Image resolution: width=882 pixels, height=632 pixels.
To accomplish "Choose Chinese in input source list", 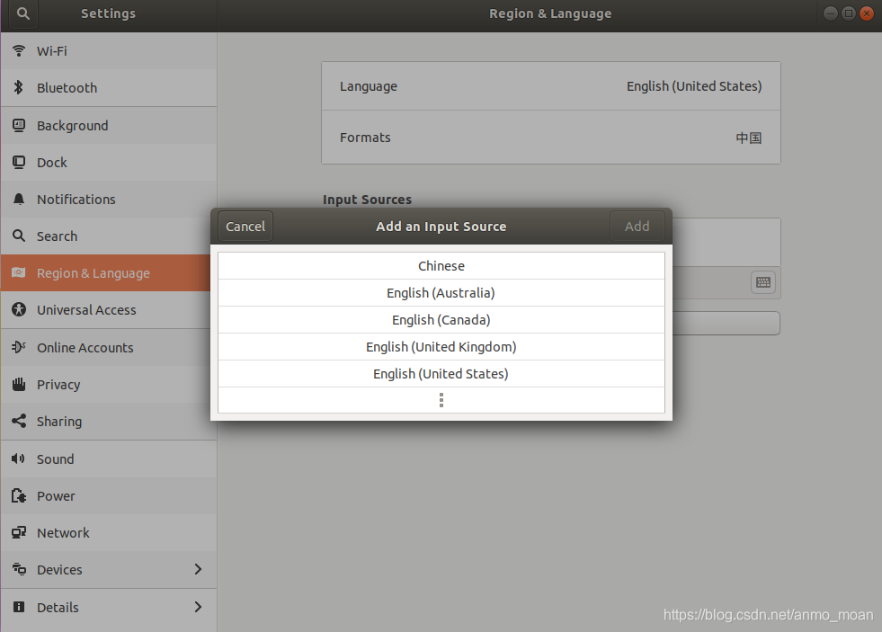I will click(441, 266).
